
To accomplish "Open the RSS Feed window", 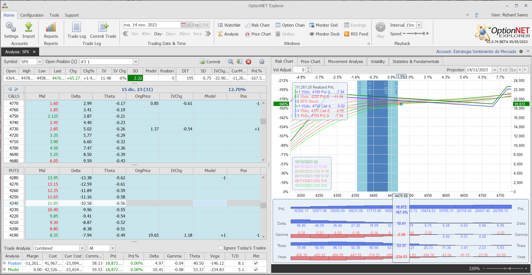I will coord(356,34).
